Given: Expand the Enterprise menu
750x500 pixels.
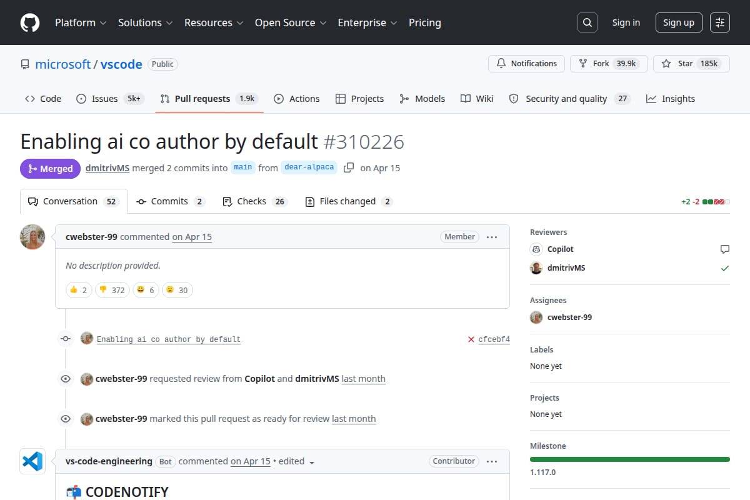Looking at the screenshot, I should click(x=367, y=22).
